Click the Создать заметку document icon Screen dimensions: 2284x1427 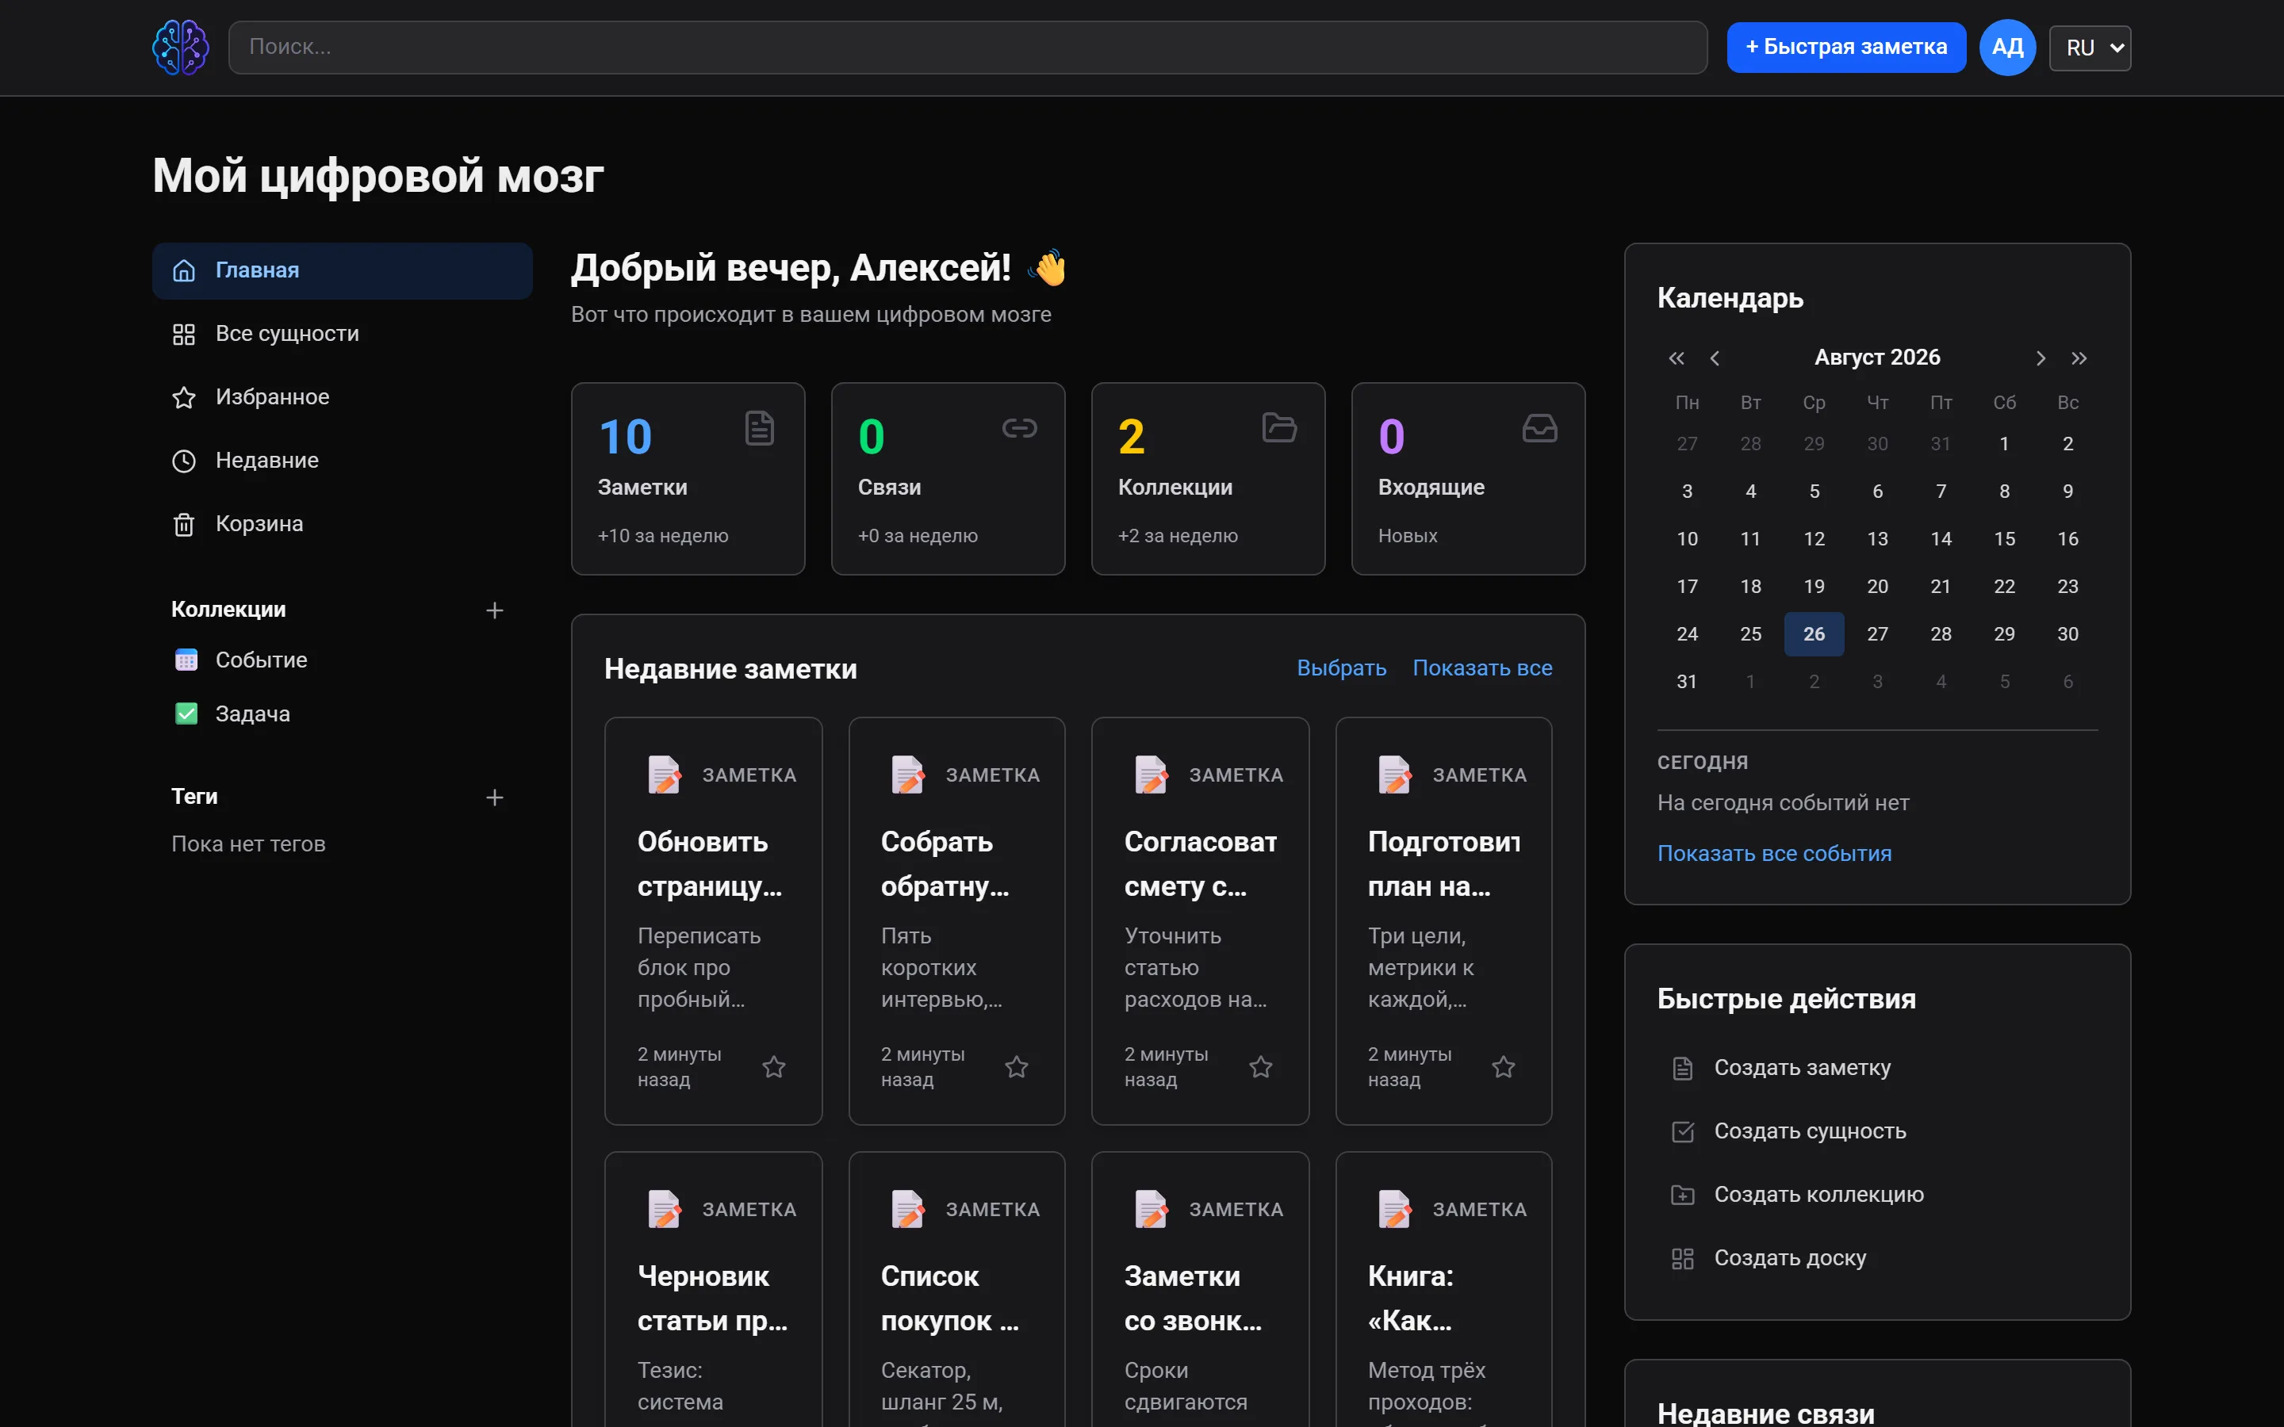(x=1683, y=1067)
